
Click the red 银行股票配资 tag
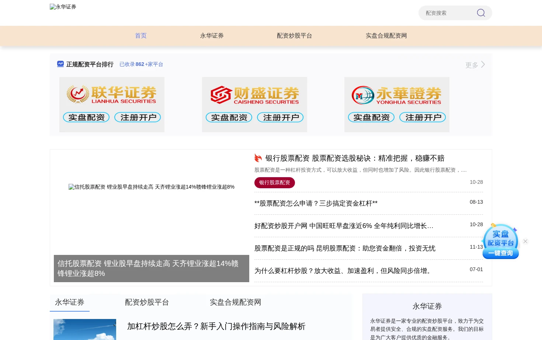[275, 183]
